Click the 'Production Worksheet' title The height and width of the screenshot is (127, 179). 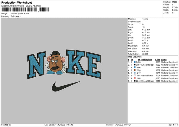coord(17,2)
